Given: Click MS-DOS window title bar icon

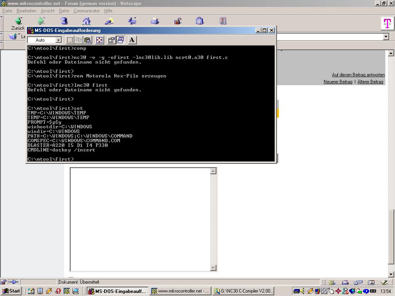Looking at the screenshot, I should tap(30, 30).
